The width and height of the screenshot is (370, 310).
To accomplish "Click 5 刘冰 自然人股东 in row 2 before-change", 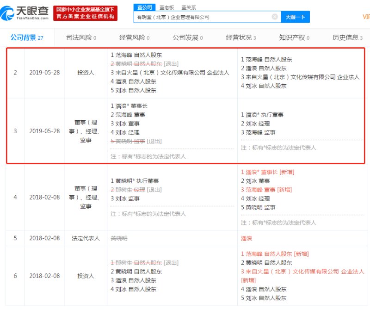I will coord(133,90).
